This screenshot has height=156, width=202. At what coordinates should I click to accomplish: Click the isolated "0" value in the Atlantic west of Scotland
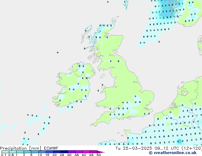point(58,53)
